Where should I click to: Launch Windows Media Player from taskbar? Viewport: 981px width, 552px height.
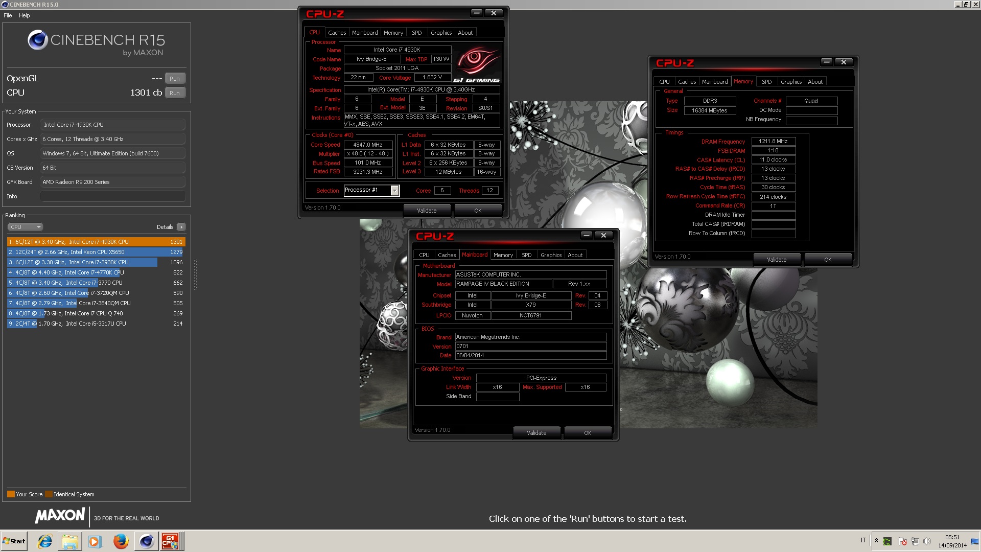pyautogui.click(x=95, y=541)
